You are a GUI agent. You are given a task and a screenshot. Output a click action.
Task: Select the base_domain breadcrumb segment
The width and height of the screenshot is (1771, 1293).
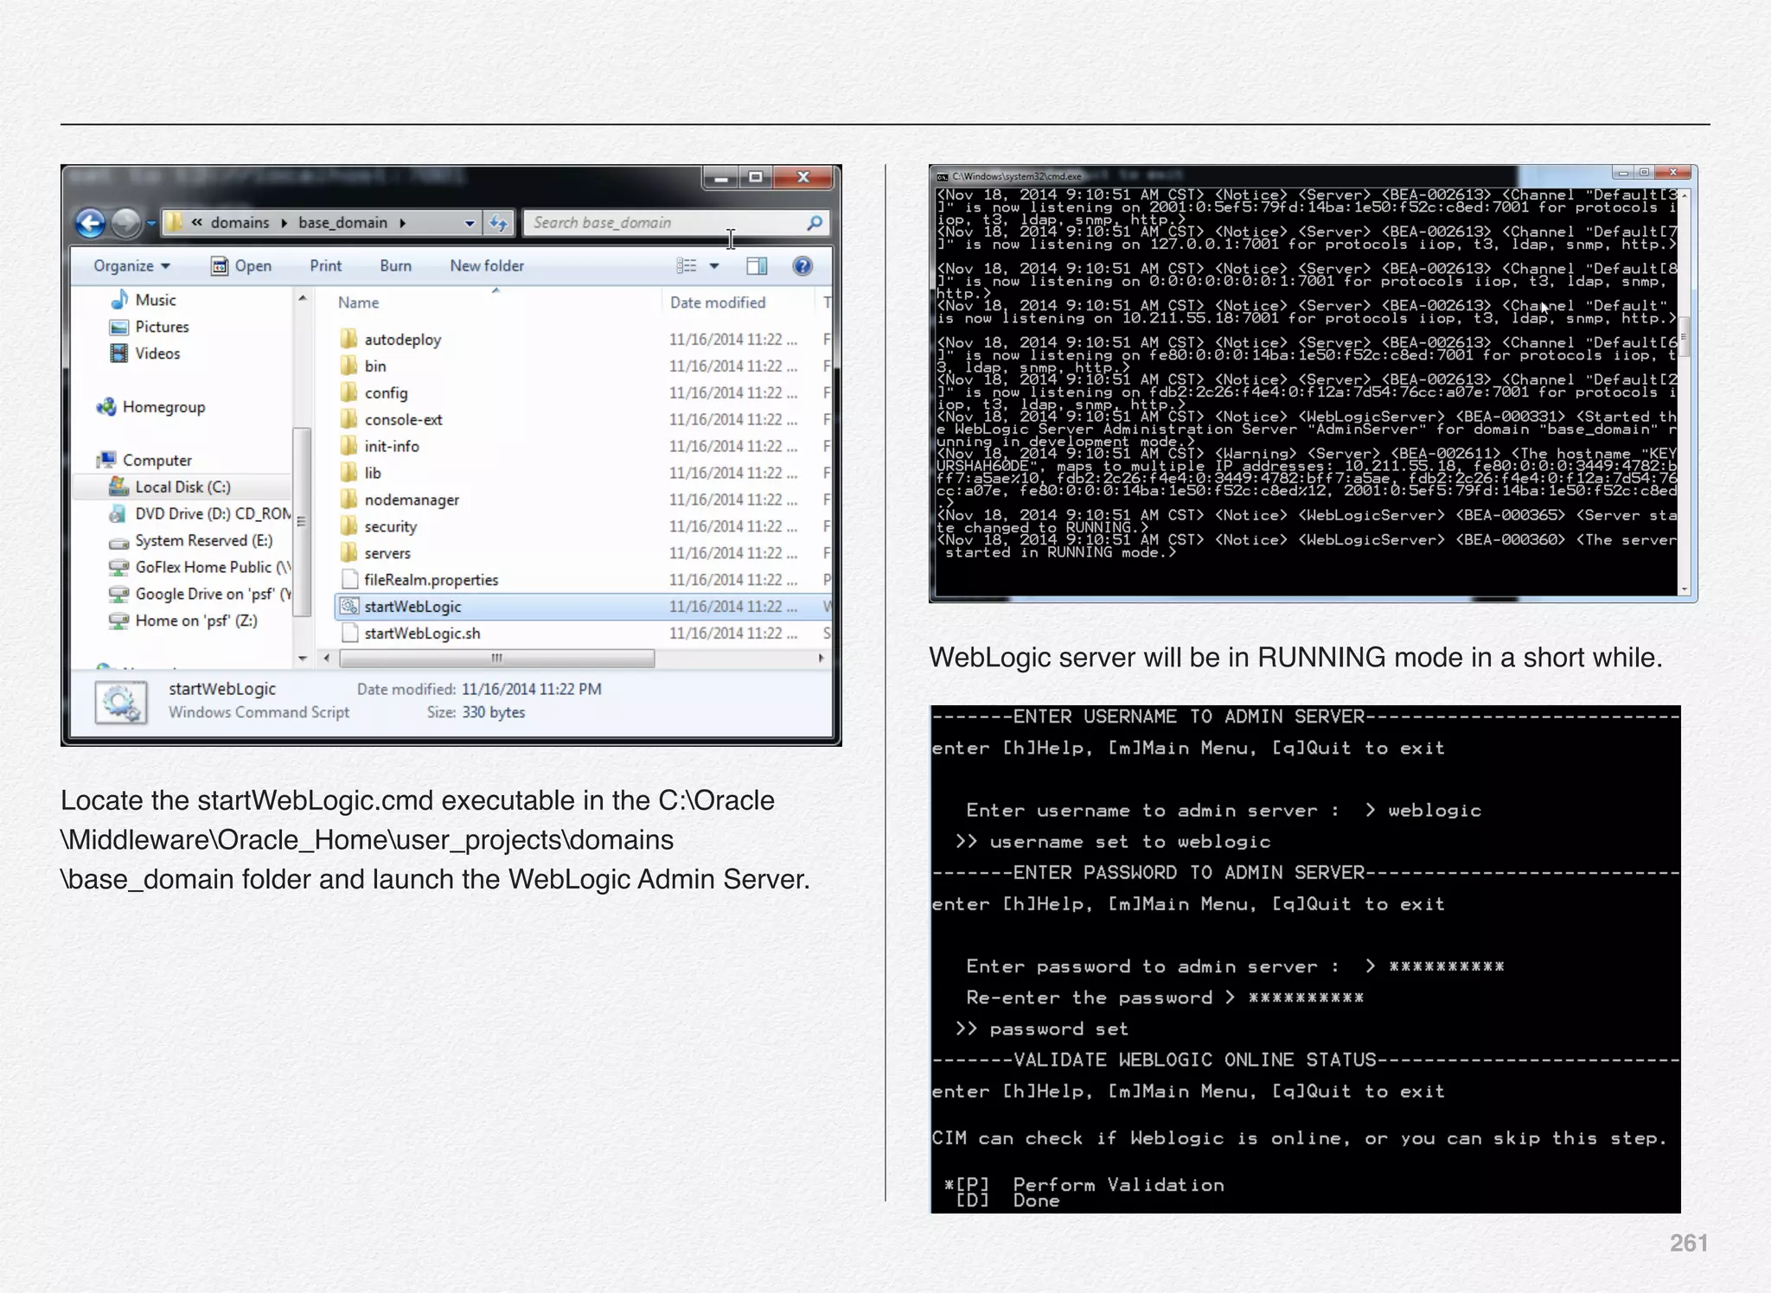click(342, 223)
